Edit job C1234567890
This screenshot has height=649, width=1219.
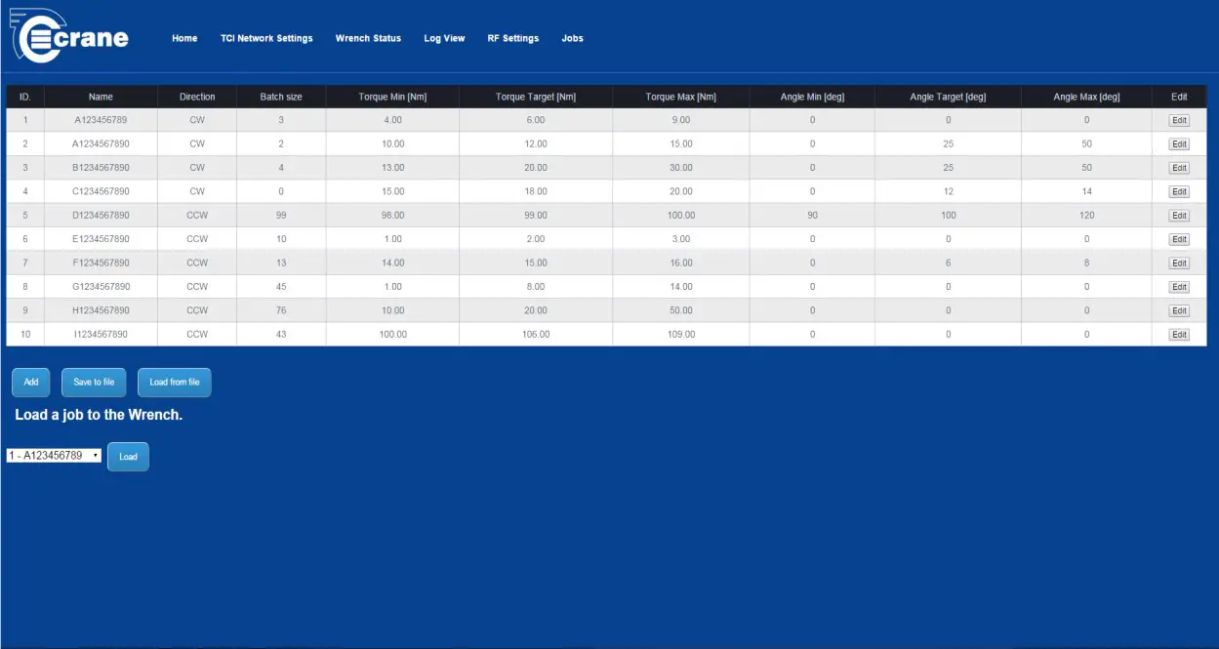pos(1179,191)
